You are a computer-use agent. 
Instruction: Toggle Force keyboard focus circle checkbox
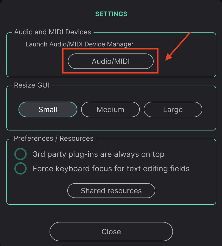(20, 168)
